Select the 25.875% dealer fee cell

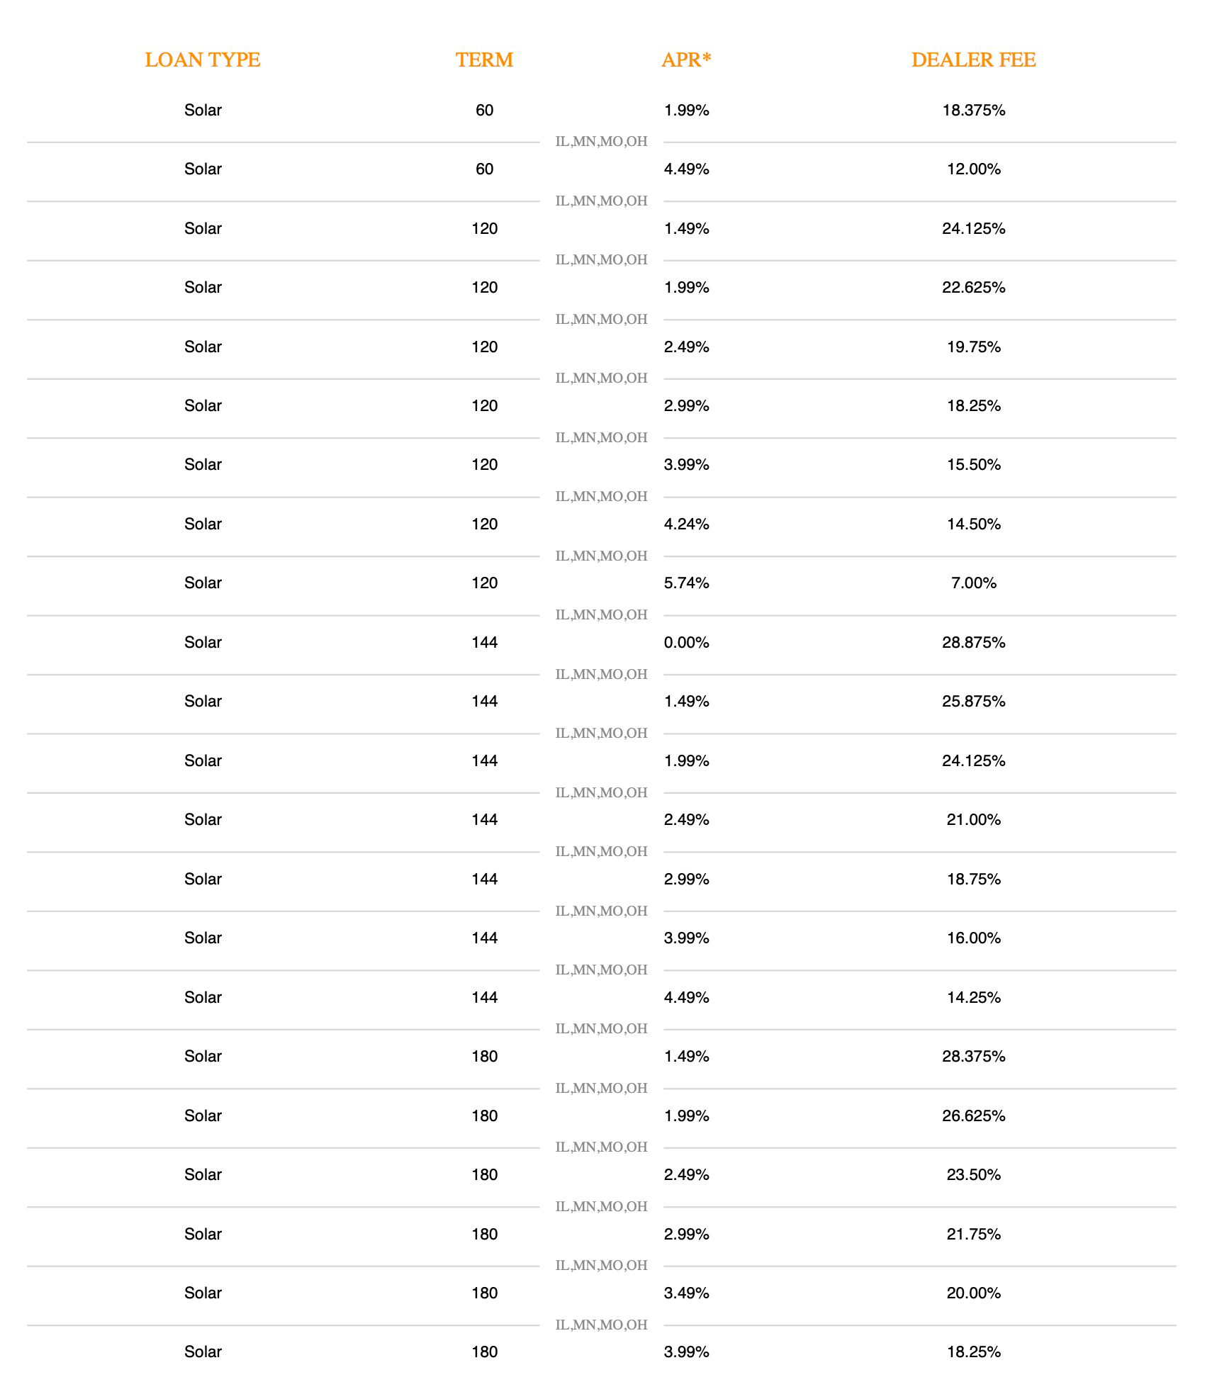pos(973,702)
